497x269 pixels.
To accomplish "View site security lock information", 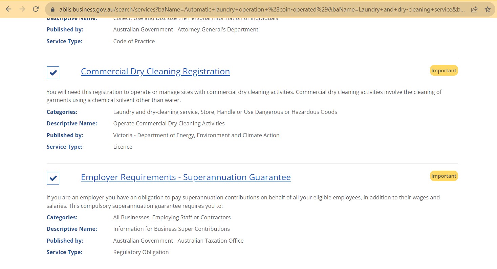I will [x=52, y=9].
